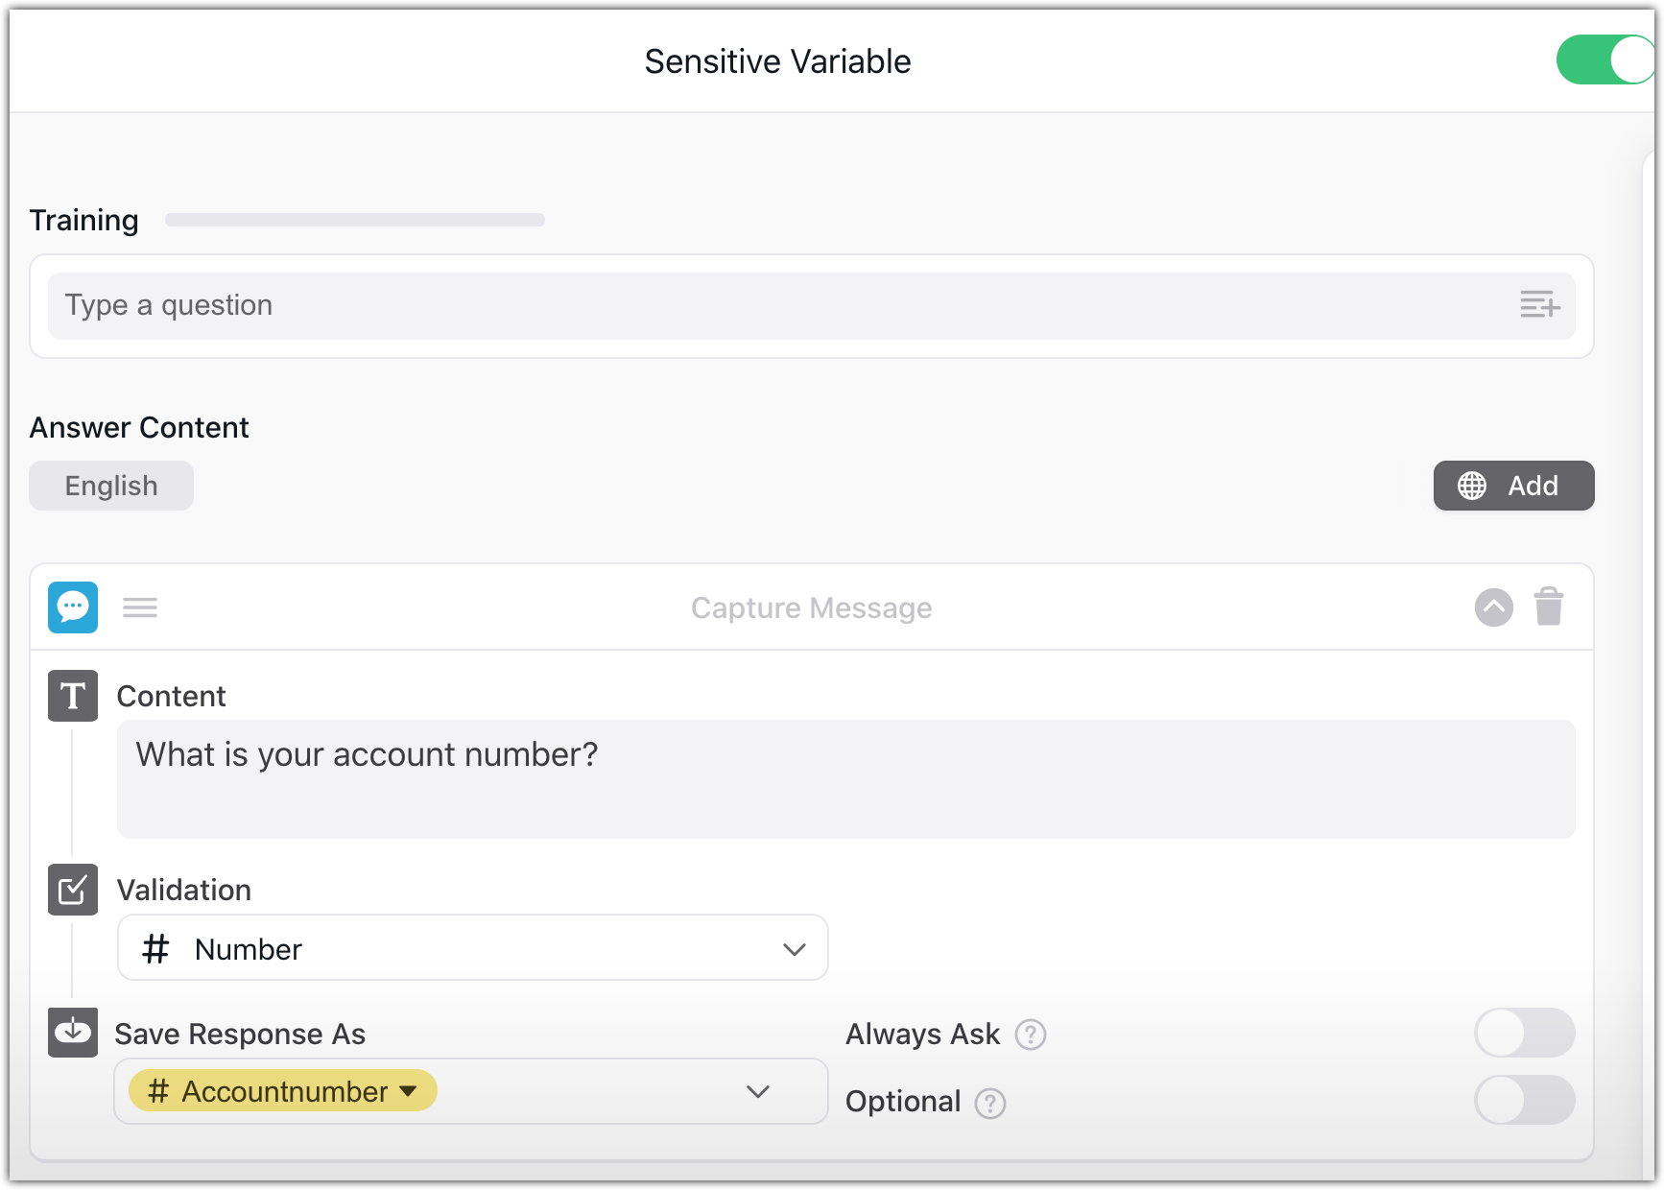Open the Optional help question mark icon
This screenshot has width=1664, height=1190.
(989, 1103)
